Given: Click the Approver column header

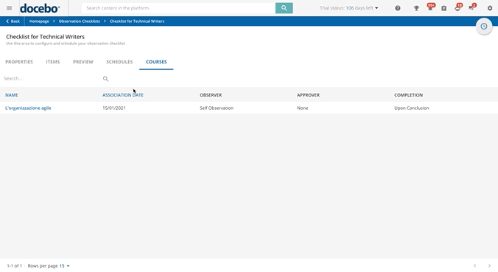Looking at the screenshot, I should click(x=309, y=95).
